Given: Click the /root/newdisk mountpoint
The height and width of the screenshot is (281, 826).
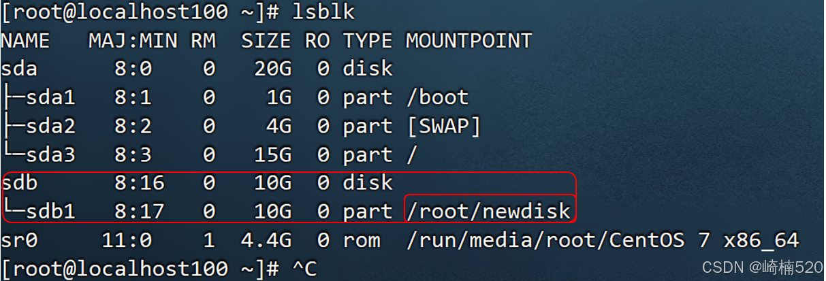Looking at the screenshot, I should click(x=488, y=212).
